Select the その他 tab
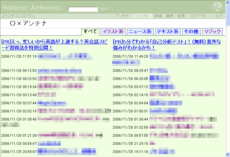Screen dimensions: 230x157 coord(191,32)
